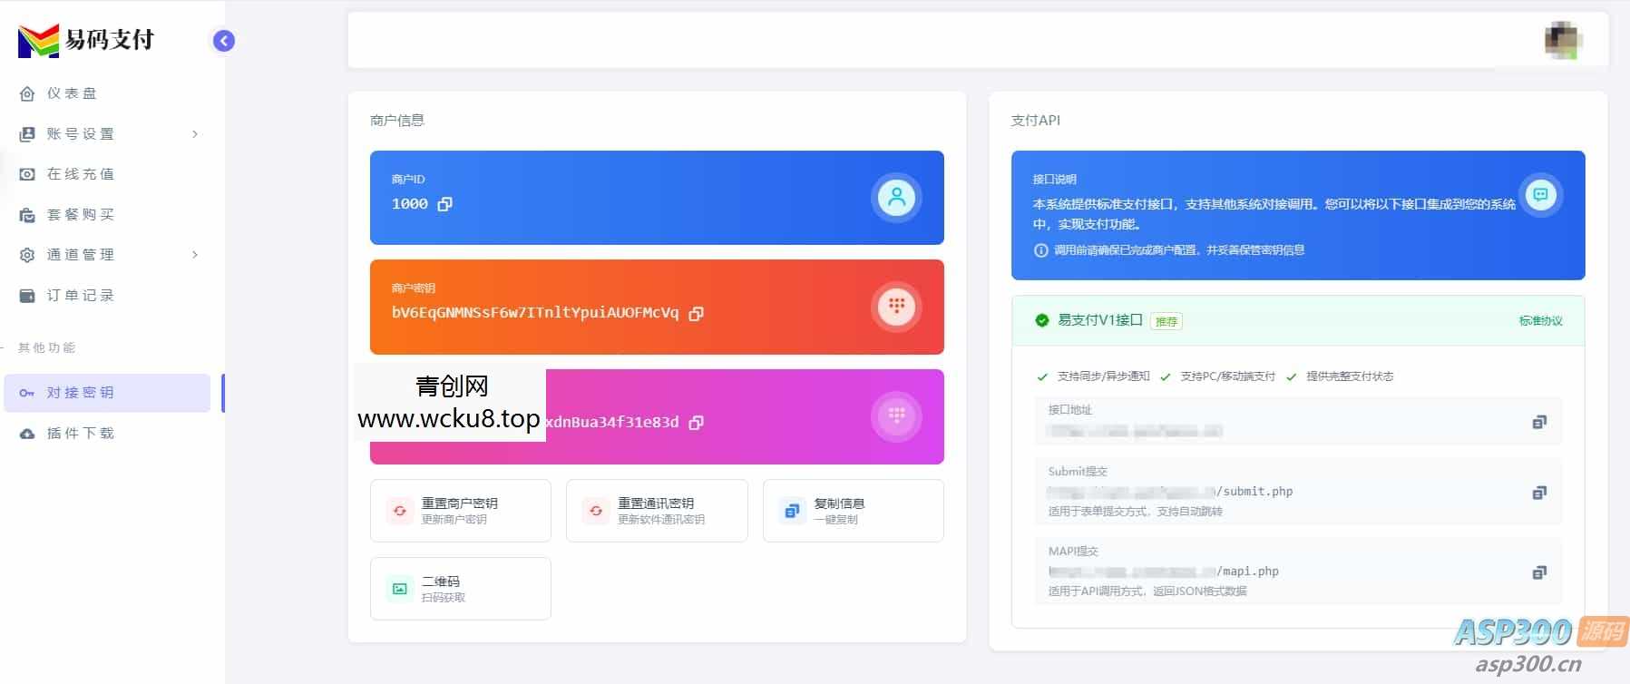Click the info icon in 接口说明 notice

(x=1040, y=250)
